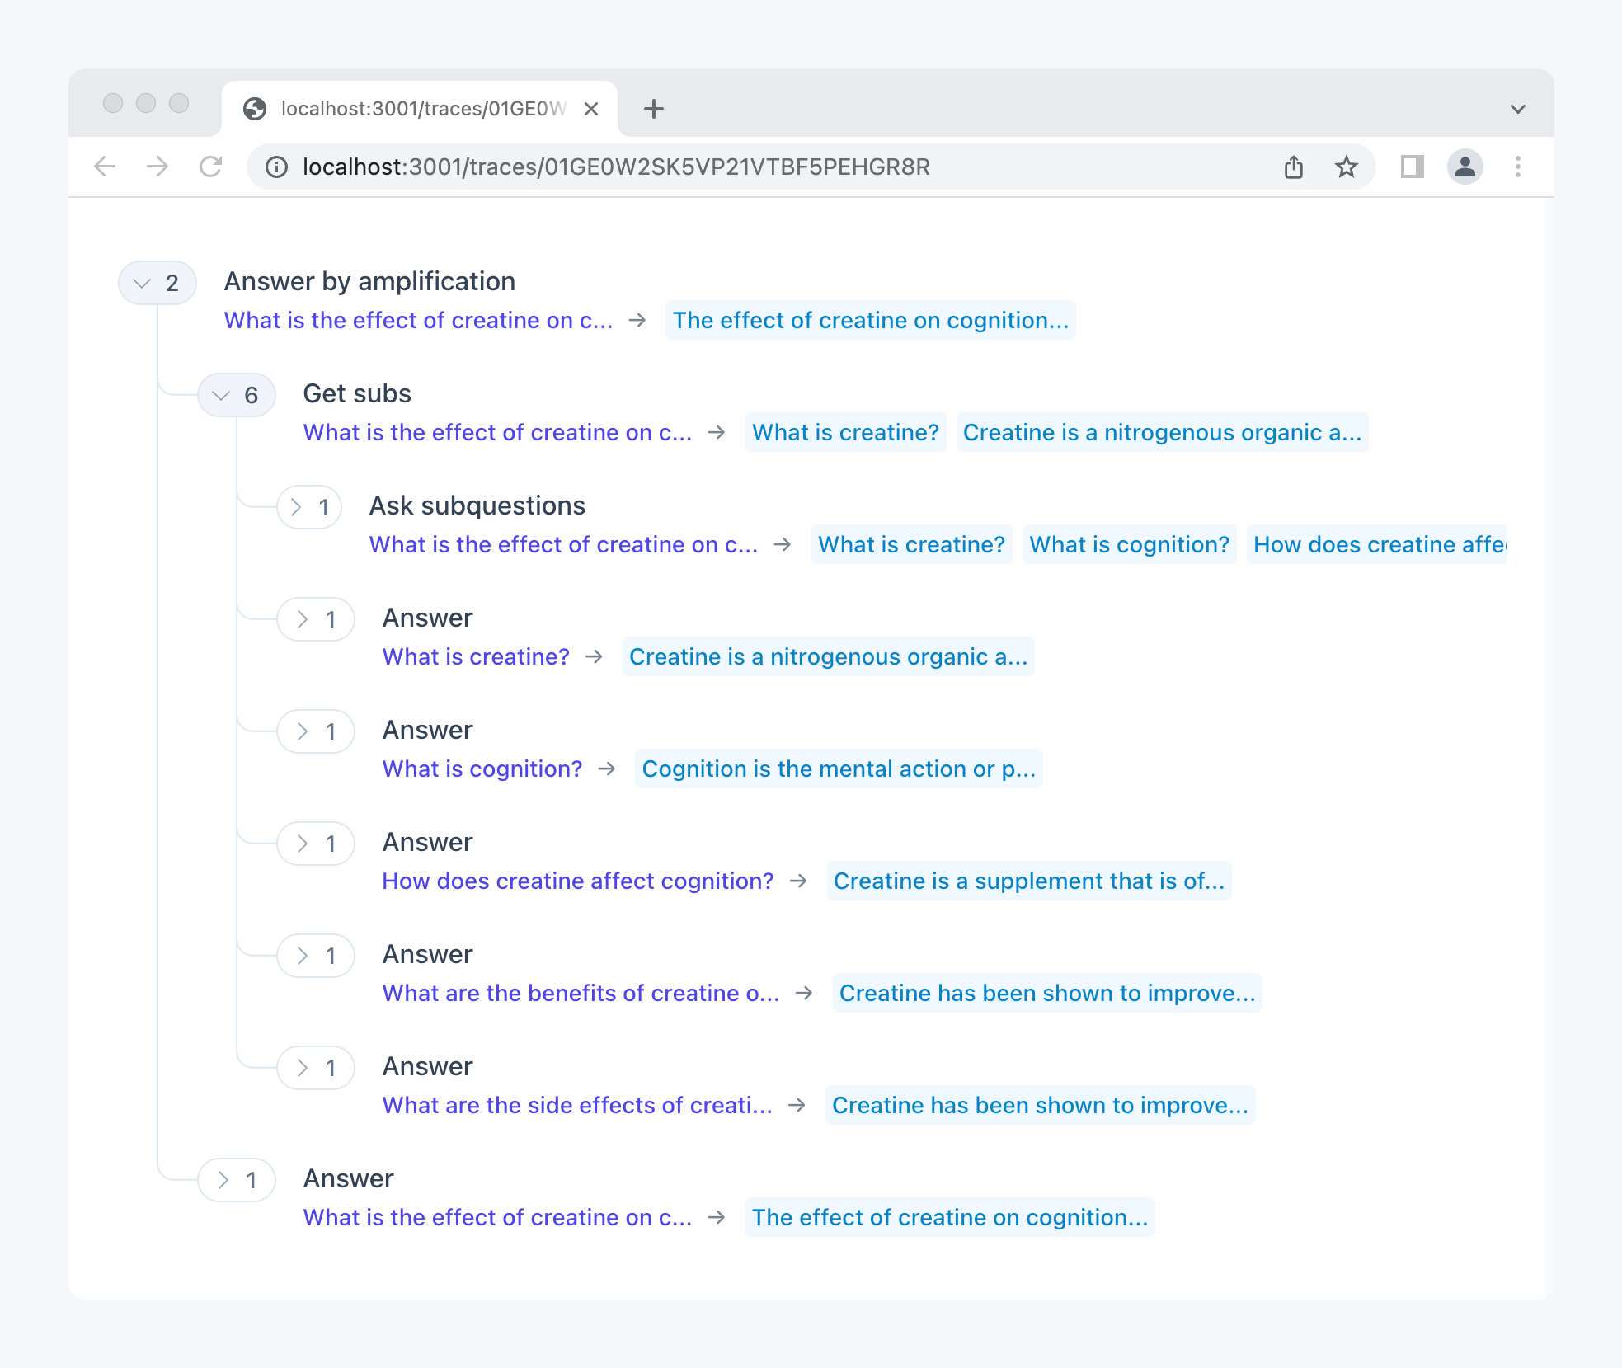Click 'What is cognition?' blue link in Answer row
Viewport: 1622px width, 1368px height.
[482, 769]
